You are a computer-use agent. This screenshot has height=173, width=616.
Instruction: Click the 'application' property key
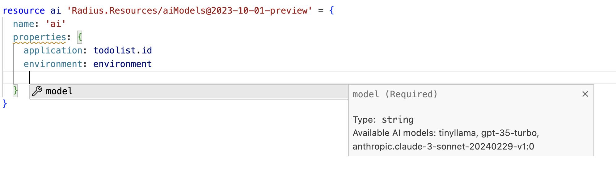pyautogui.click(x=53, y=50)
